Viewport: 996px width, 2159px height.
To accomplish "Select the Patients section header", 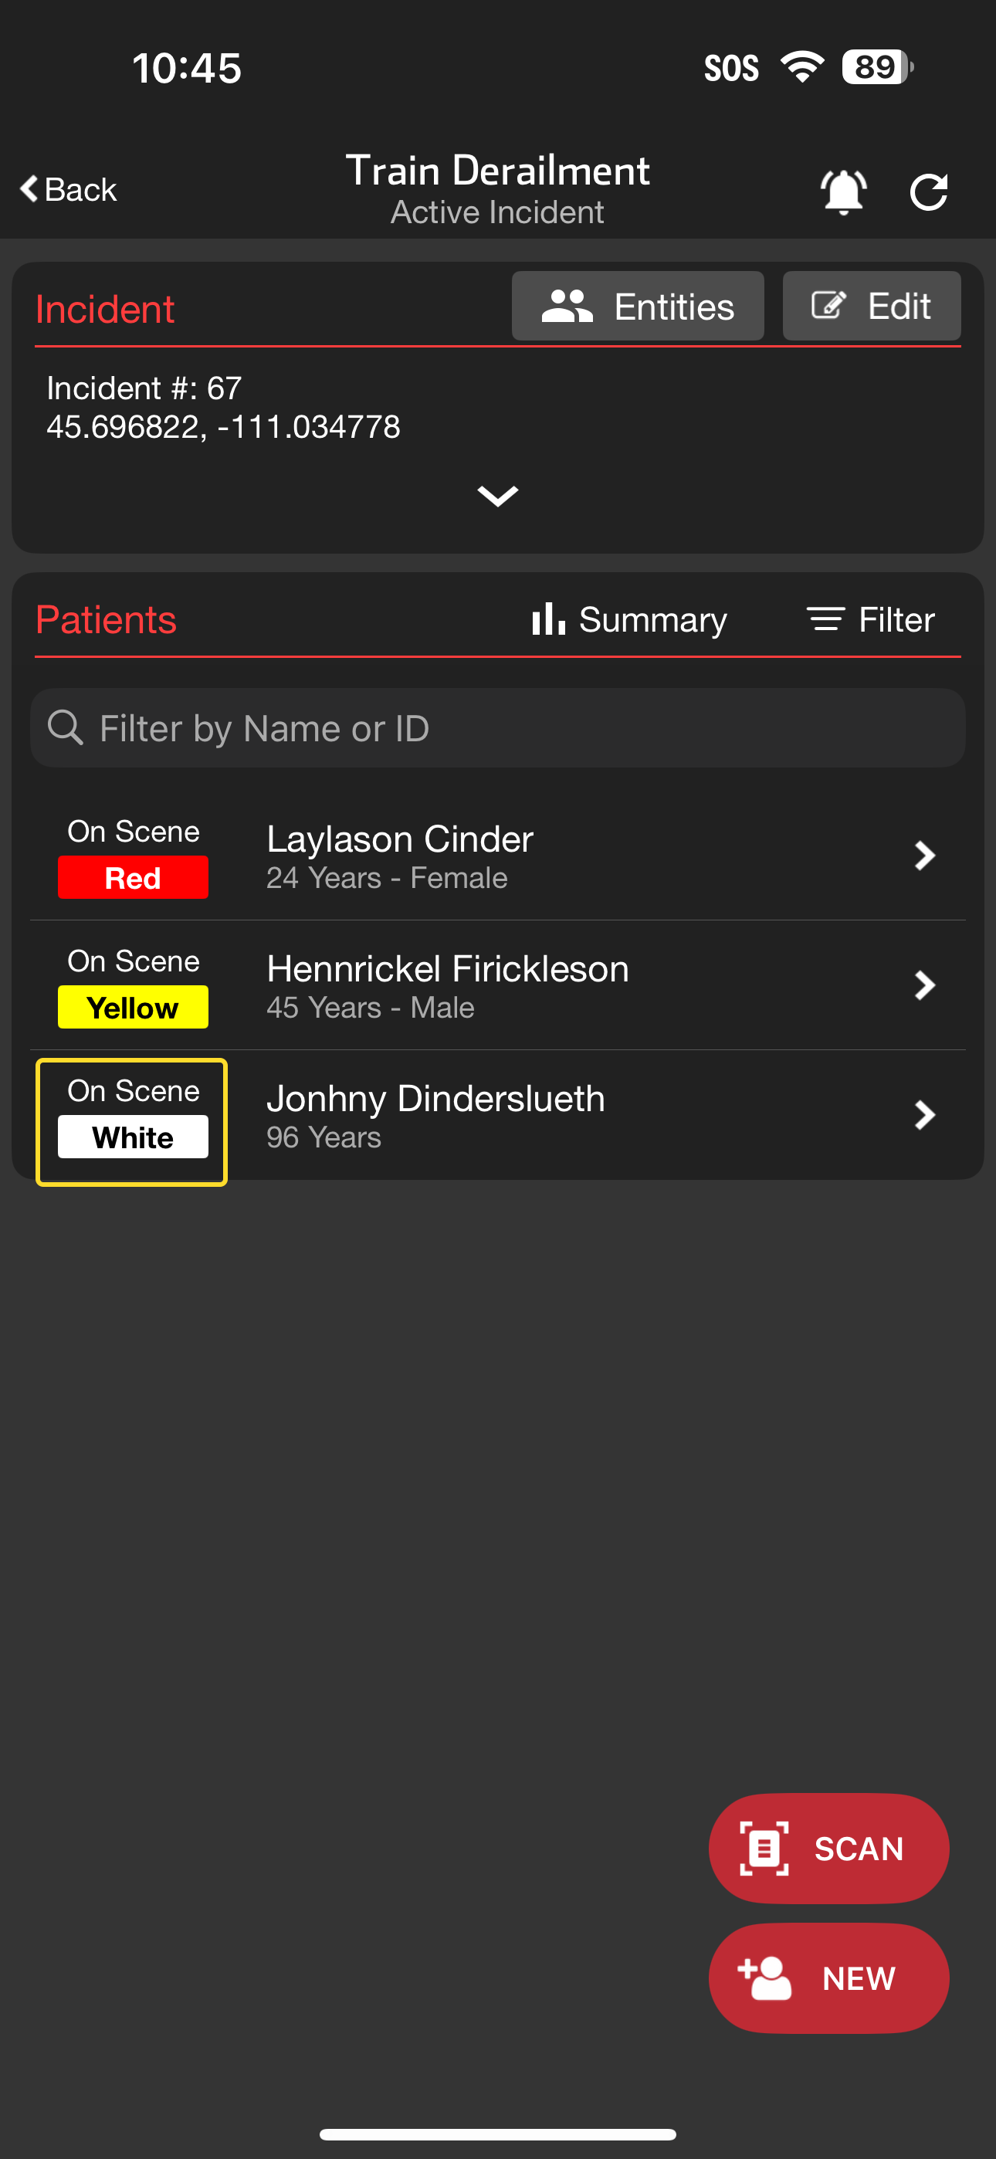I will 106,619.
